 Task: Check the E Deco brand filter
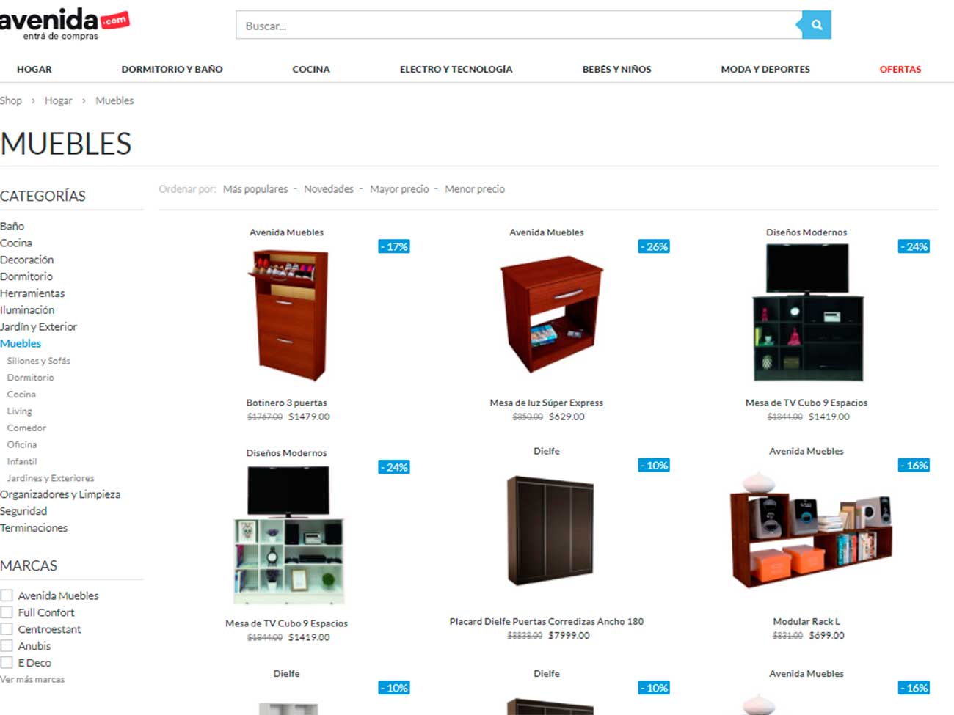point(7,663)
